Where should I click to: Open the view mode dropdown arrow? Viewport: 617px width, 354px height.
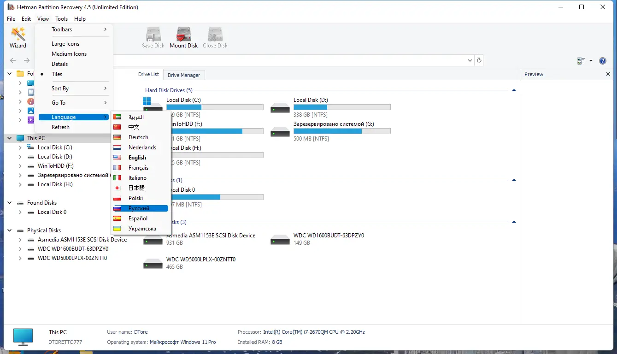tap(591, 61)
